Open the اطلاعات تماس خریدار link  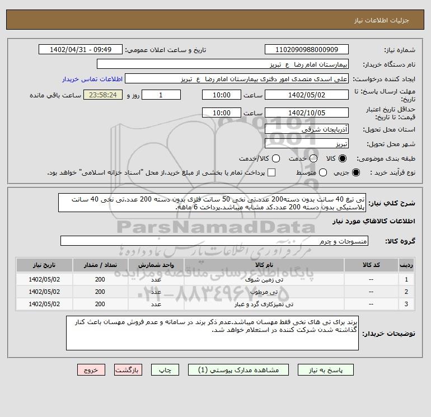92,79
